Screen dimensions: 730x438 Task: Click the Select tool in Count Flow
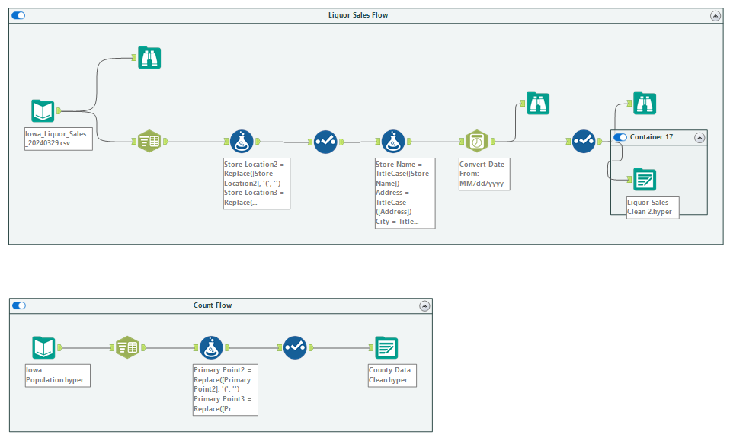[295, 347]
